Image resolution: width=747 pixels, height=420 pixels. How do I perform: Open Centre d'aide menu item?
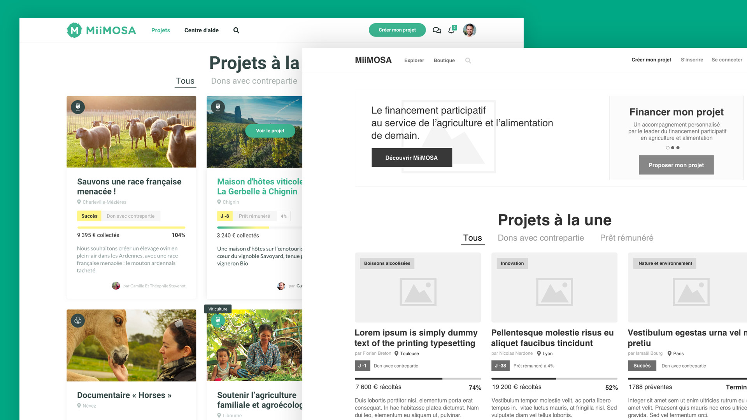[202, 30]
